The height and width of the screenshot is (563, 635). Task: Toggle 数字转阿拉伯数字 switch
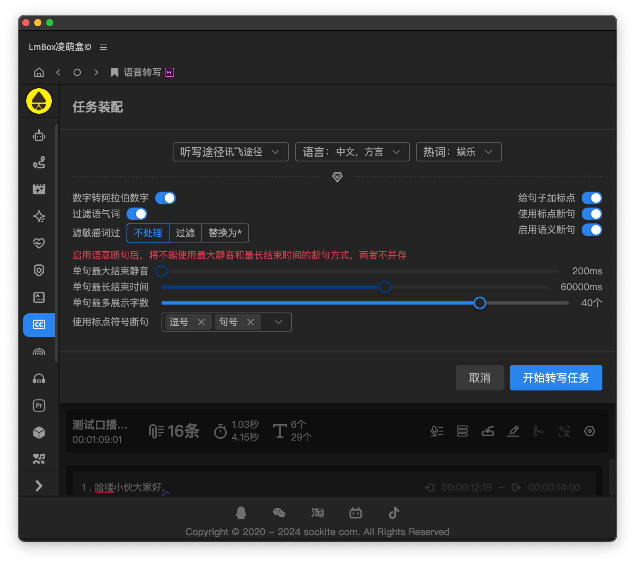(166, 198)
